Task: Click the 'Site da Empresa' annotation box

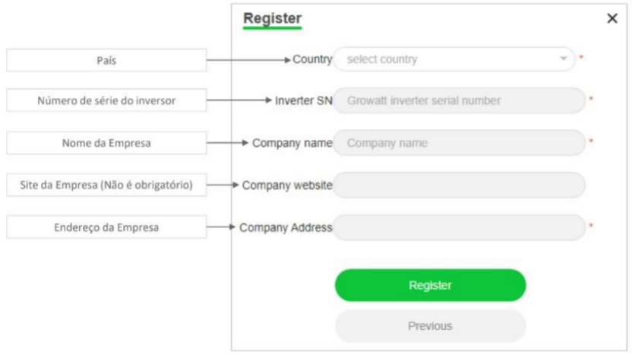Action: coord(106,185)
